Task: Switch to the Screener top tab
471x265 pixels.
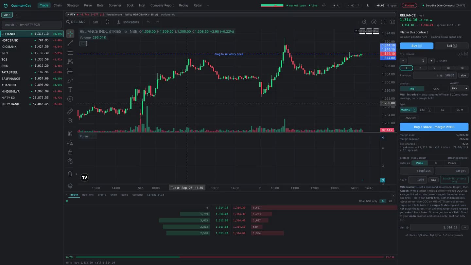Action: [x=115, y=5]
